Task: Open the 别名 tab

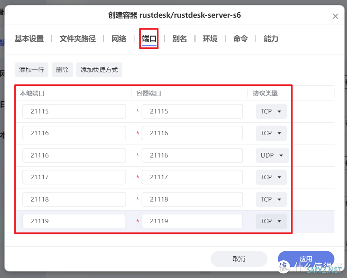Action: pyautogui.click(x=179, y=39)
